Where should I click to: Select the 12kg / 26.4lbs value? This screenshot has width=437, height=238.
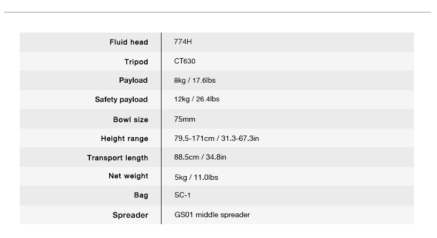click(x=197, y=99)
